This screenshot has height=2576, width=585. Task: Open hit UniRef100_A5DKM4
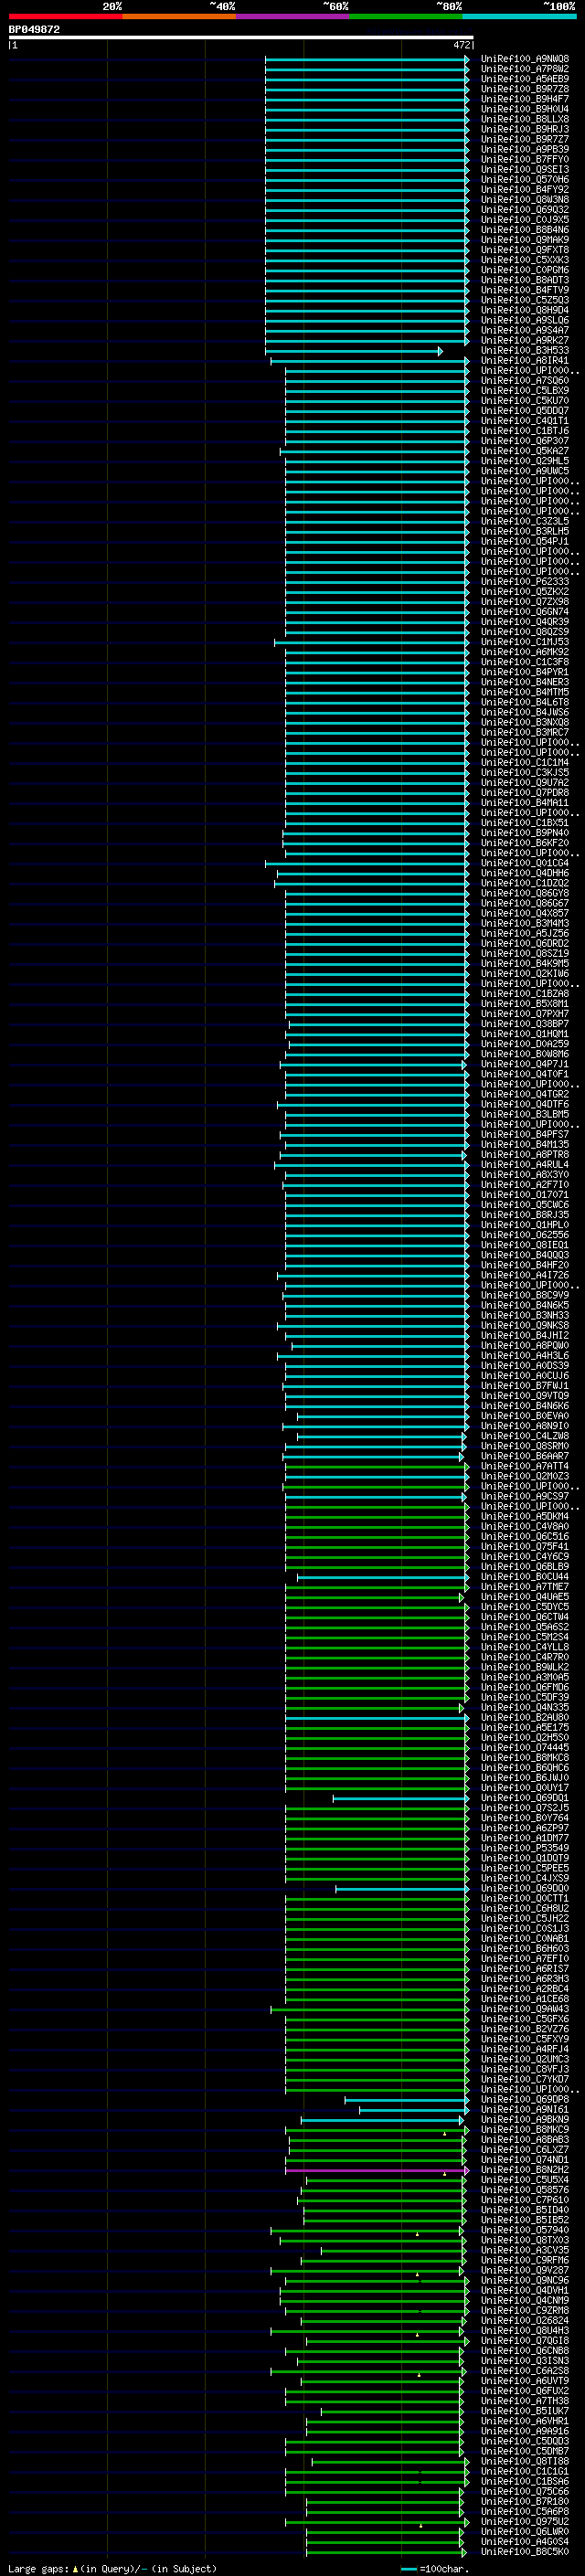tap(525, 1517)
